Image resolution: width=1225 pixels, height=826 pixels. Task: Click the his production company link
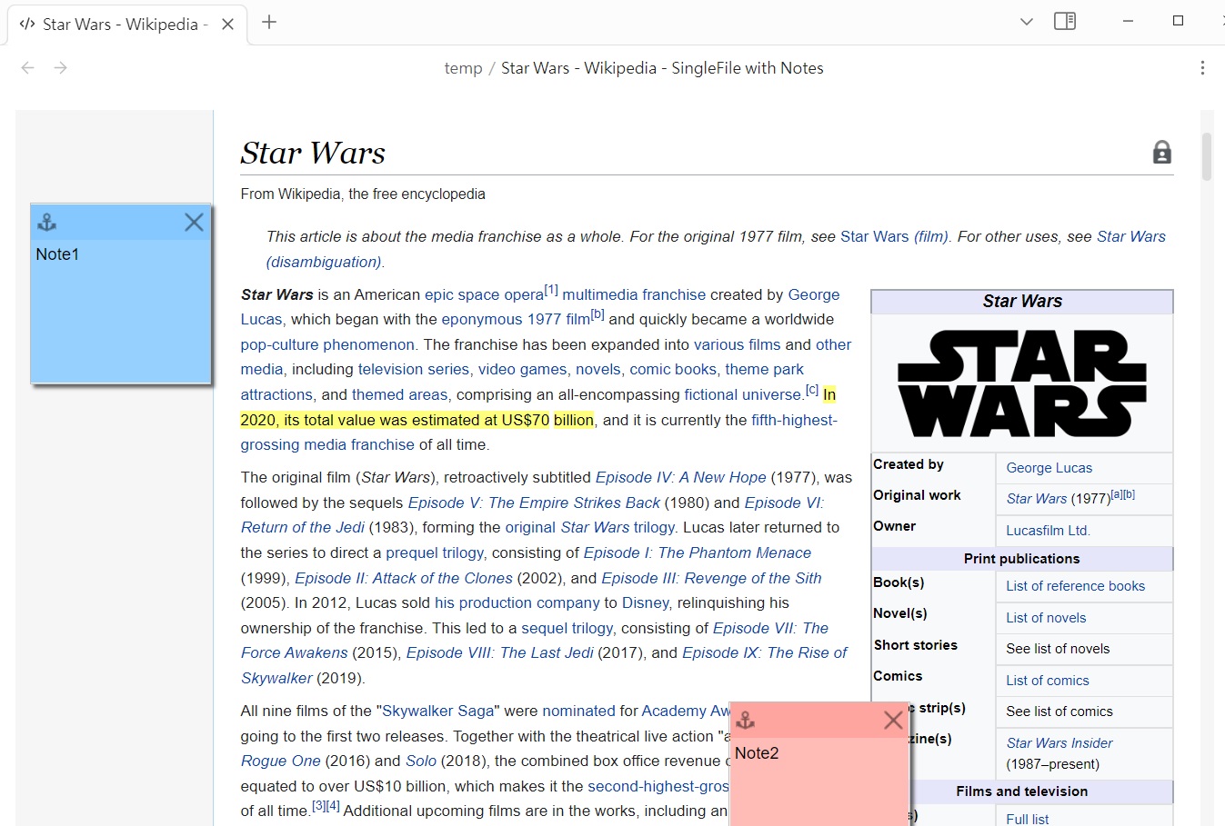[x=517, y=602]
